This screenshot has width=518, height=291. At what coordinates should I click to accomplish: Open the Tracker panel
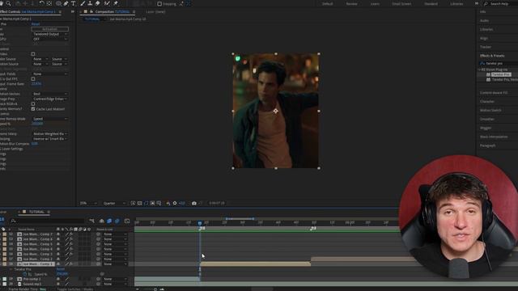coord(486,47)
